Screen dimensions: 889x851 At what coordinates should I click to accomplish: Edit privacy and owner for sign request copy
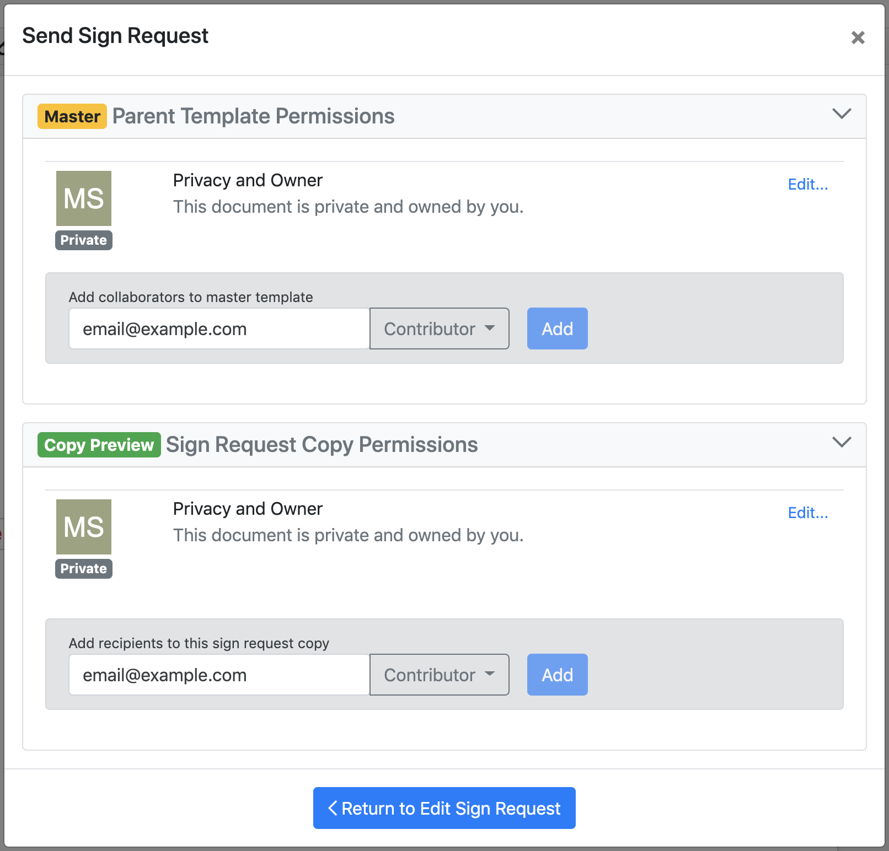(807, 513)
